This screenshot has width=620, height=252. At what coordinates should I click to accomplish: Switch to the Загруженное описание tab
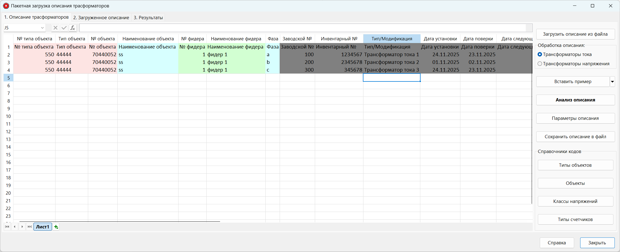pyautogui.click(x=101, y=17)
